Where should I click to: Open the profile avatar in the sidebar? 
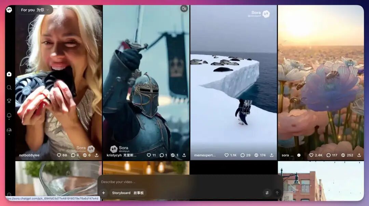click(9, 130)
